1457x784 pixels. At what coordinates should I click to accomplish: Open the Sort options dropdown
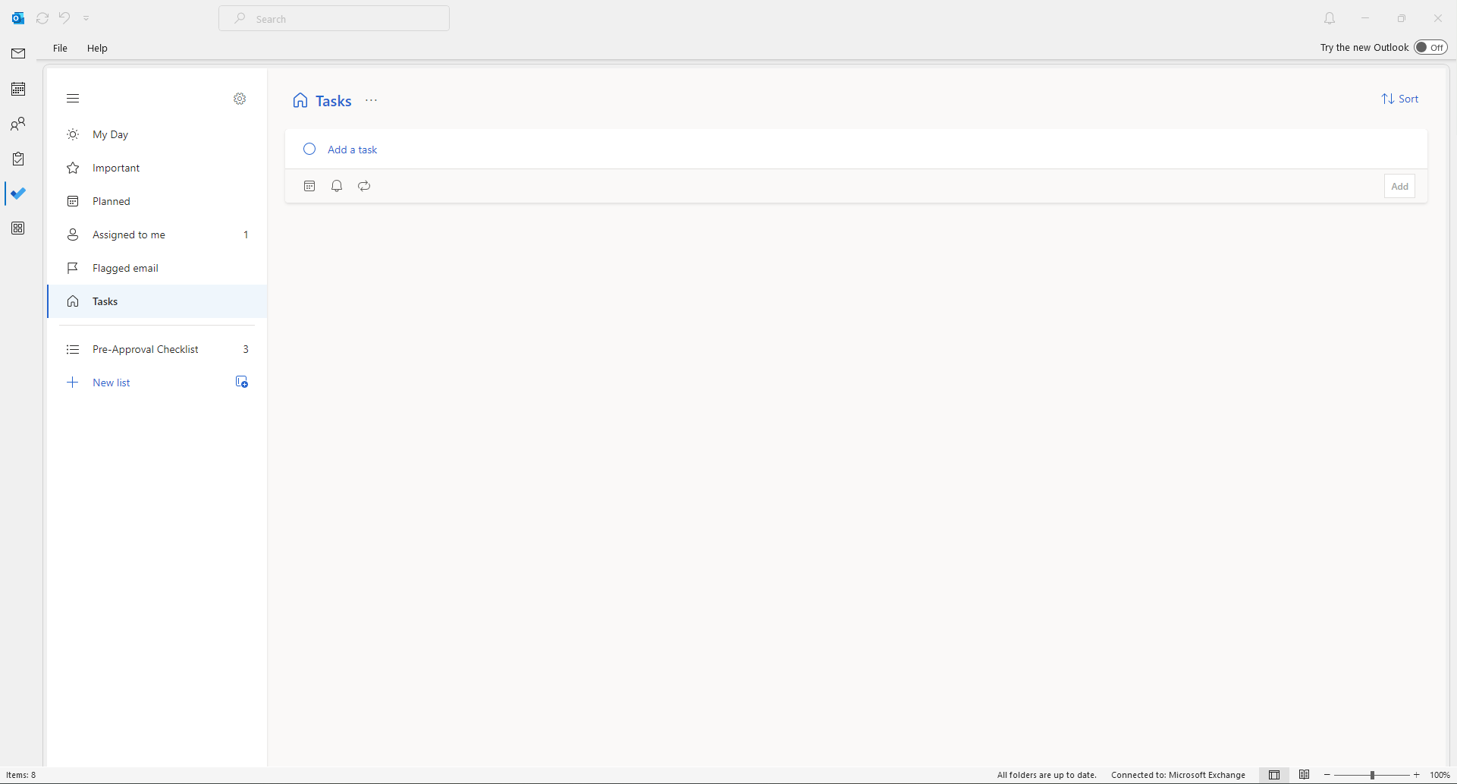(1400, 99)
